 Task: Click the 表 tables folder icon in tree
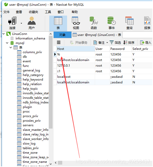[x=16, y=48]
